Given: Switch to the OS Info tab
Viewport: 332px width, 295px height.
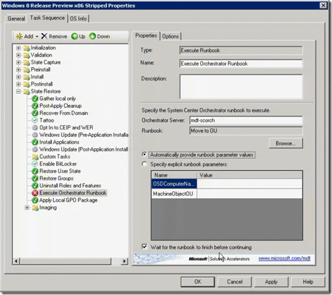Looking at the screenshot, I should [x=78, y=18].
